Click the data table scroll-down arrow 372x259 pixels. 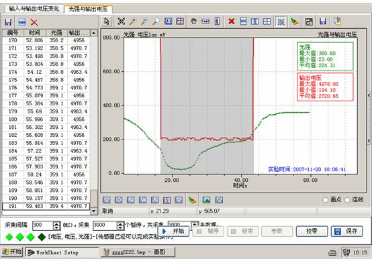coord(94,211)
